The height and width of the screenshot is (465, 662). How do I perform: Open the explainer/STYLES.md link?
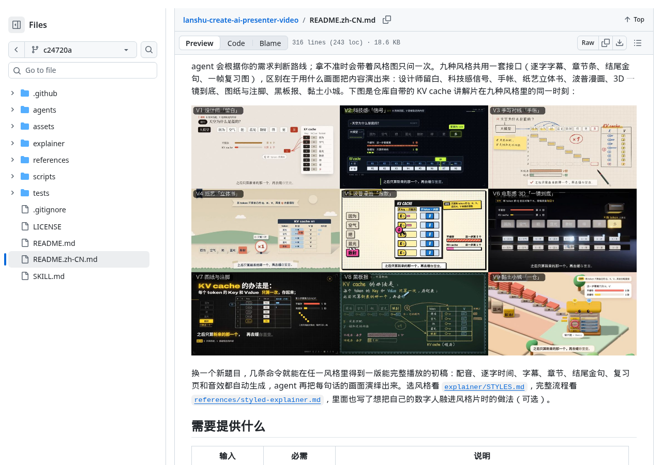(x=484, y=386)
